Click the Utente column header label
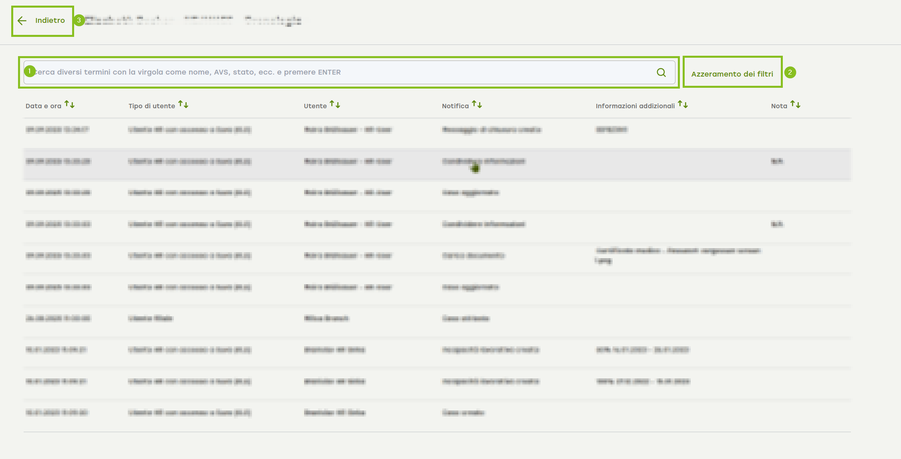901x459 pixels. 315,106
